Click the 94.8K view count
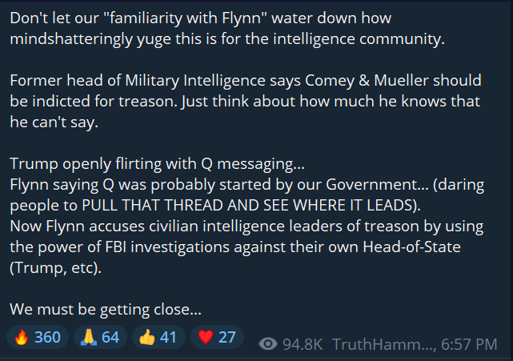The image size is (513, 361). pos(303,344)
